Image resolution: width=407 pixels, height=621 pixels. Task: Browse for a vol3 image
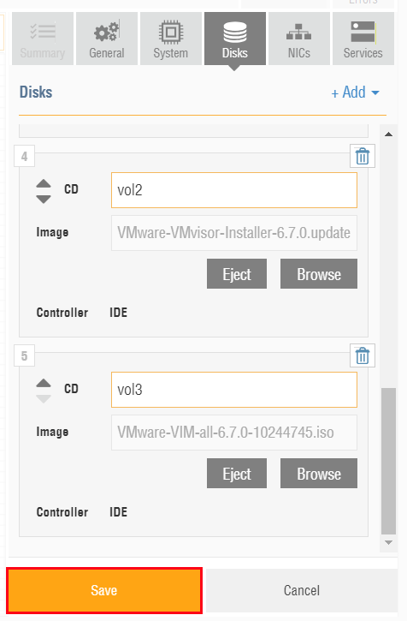pyautogui.click(x=319, y=474)
